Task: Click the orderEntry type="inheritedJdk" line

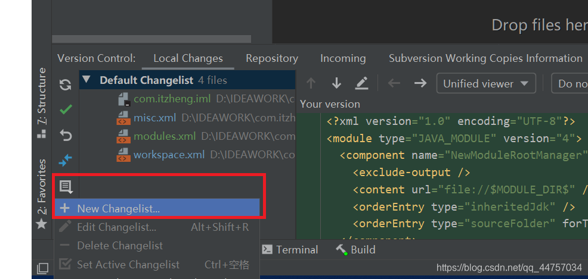Action: tap(464, 206)
